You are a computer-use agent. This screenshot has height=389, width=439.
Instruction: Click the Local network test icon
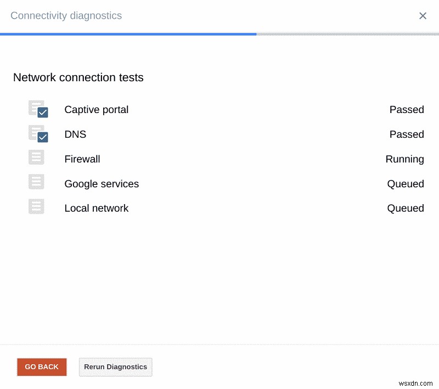click(x=35, y=206)
